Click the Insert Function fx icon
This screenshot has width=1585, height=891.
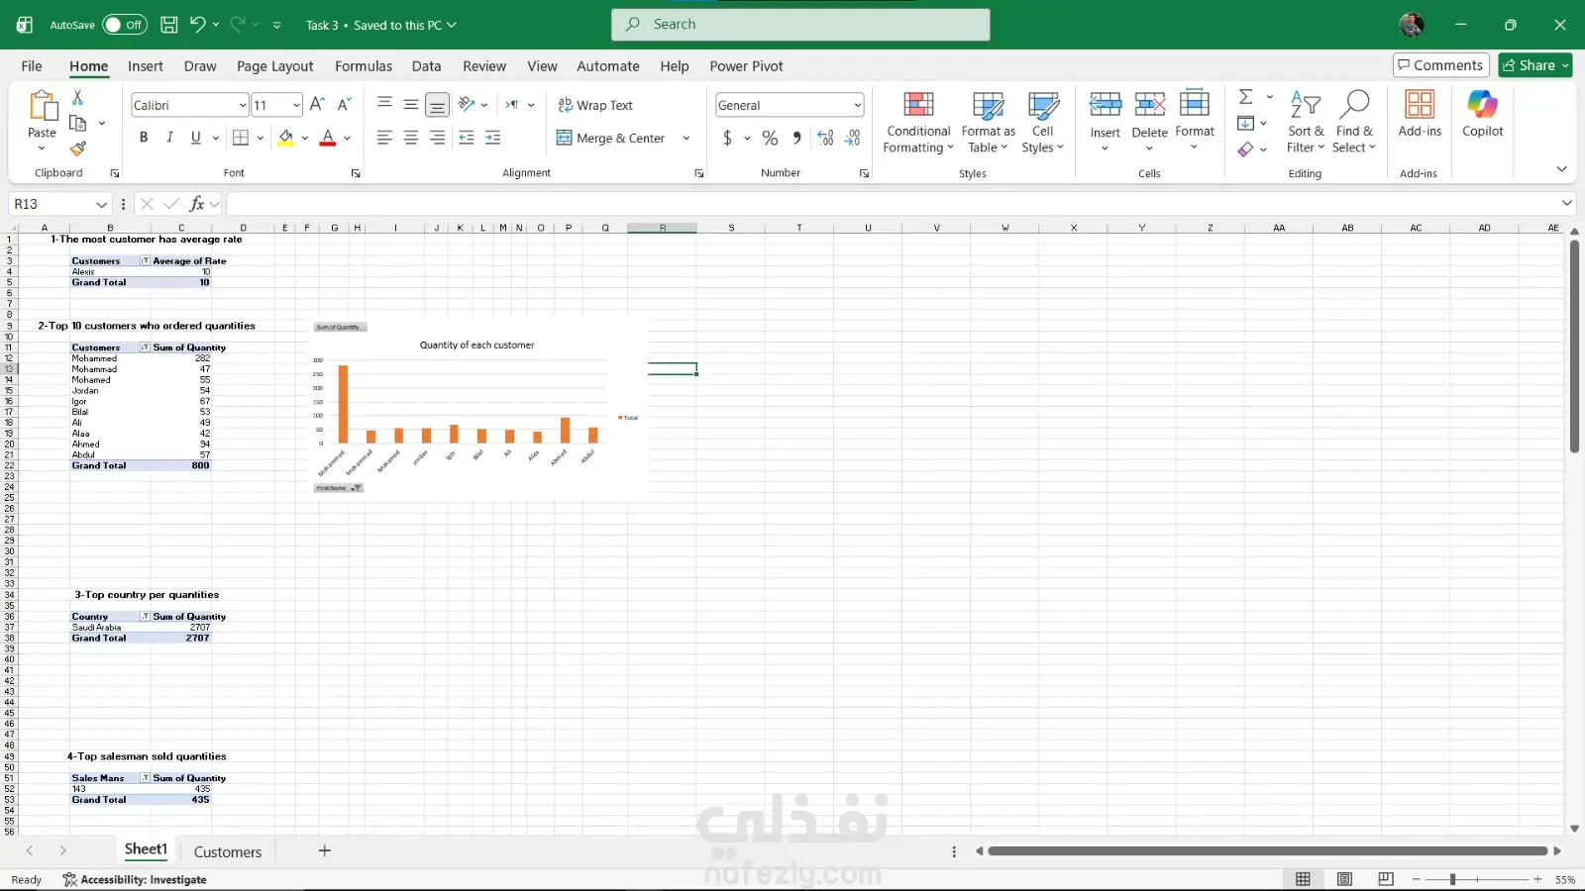click(197, 204)
